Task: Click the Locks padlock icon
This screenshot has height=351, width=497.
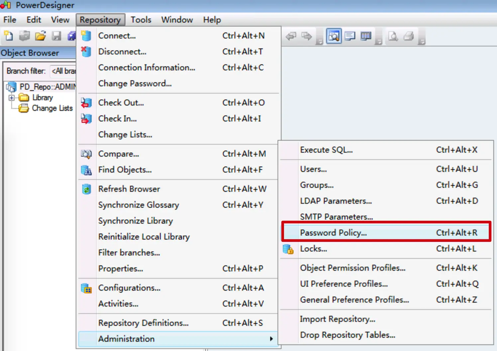Action: pos(288,249)
